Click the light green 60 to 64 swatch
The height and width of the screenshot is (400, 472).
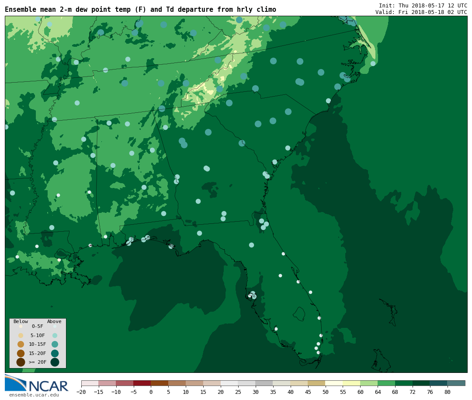point(369,383)
